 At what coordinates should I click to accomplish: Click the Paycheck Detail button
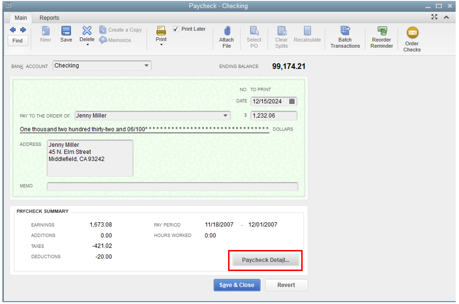(x=265, y=260)
